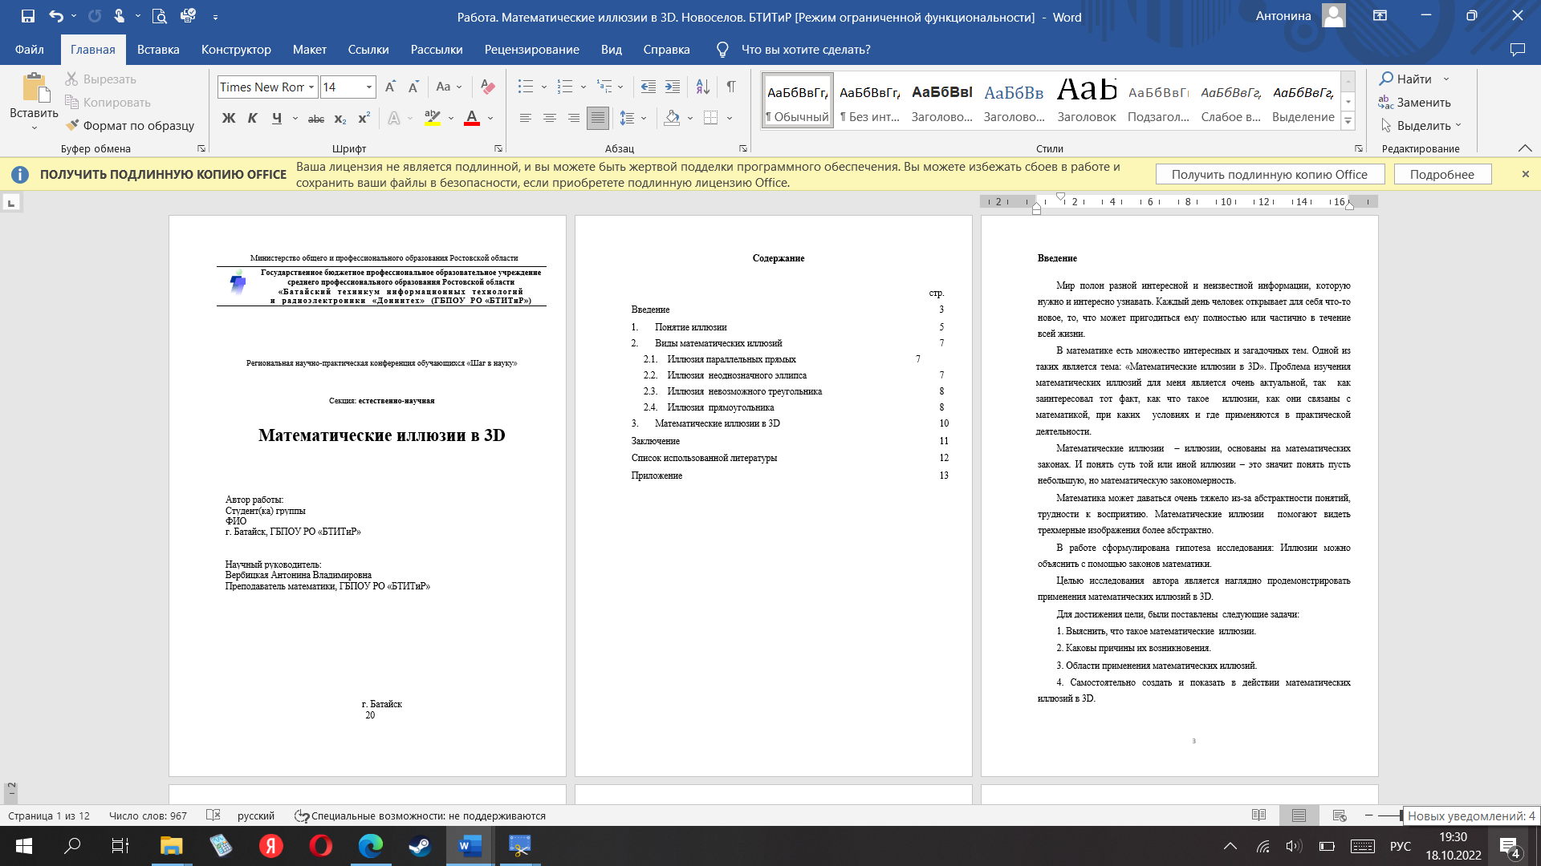Image resolution: width=1541 pixels, height=866 pixels.
Task: Switch to Web Layout view in status bar
Action: click(x=1339, y=815)
